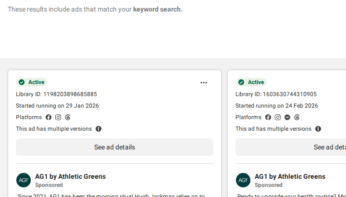Screen dimensions: 346x197
Task: Click AG1 logo avatar on 29 Jan ad
Action: pos(24,180)
